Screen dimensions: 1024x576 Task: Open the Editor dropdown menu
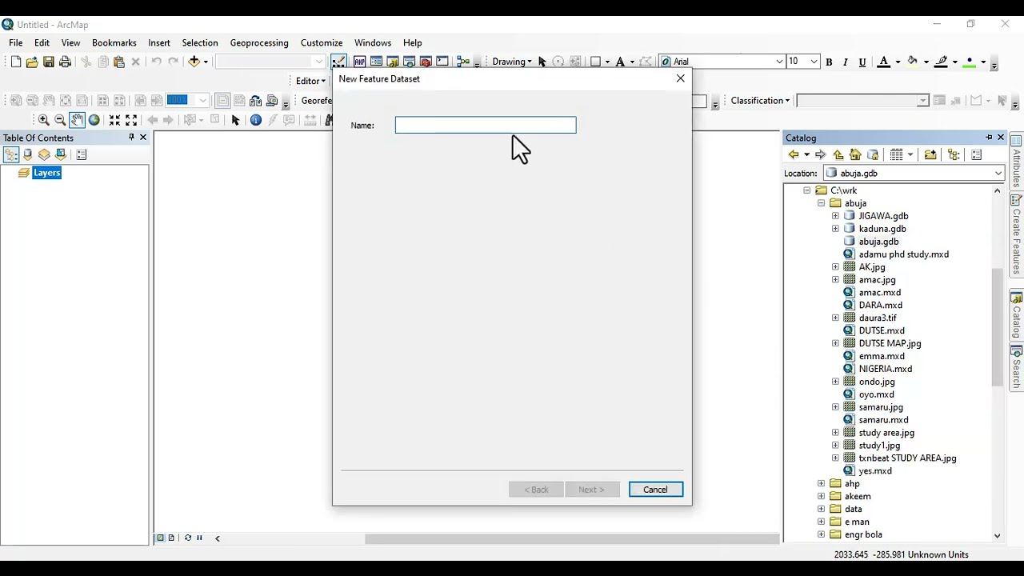311,81
